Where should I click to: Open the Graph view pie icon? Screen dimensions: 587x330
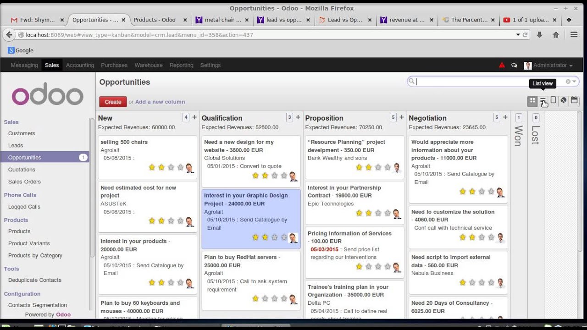[564, 100]
